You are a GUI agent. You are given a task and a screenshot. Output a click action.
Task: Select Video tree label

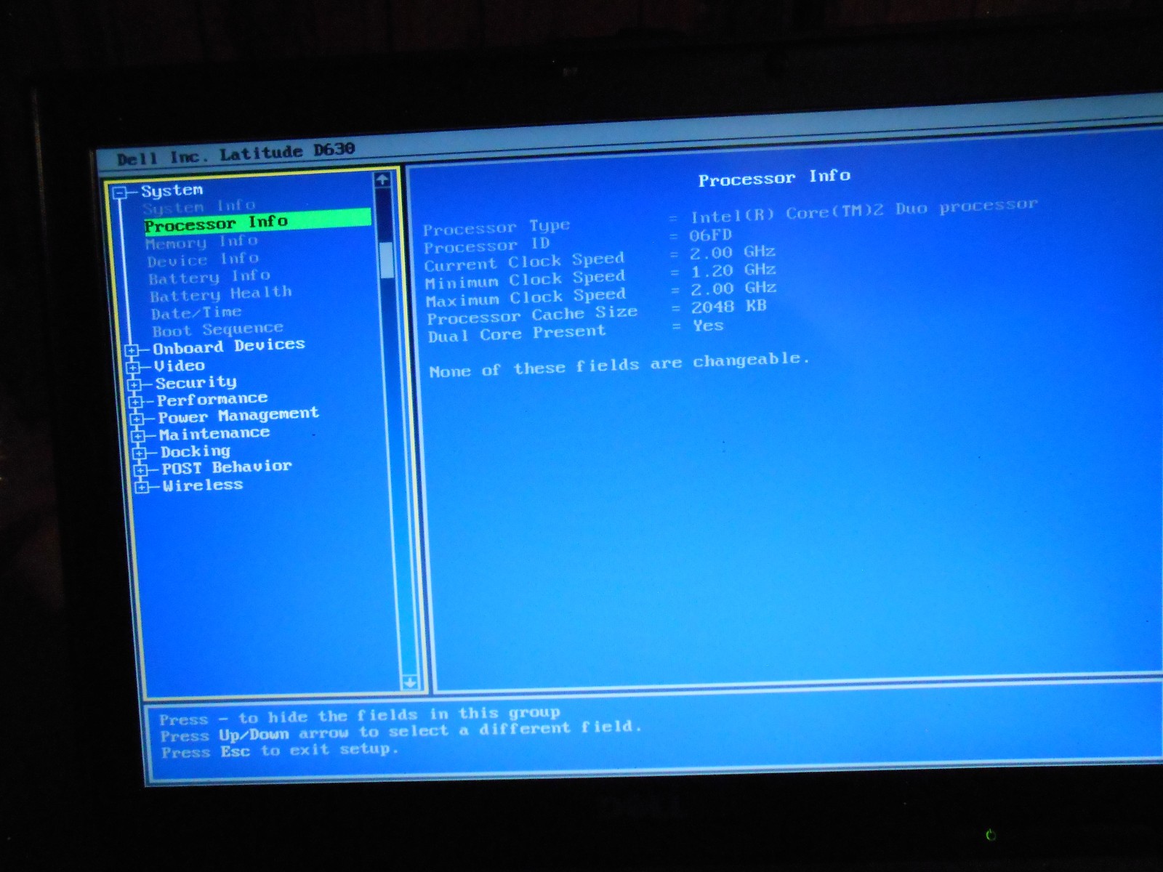pos(180,366)
